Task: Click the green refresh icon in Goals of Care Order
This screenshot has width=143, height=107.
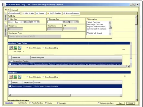Action: point(15,48)
